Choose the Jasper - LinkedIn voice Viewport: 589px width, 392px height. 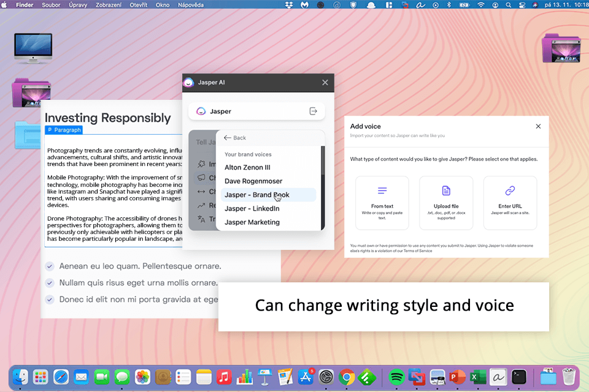(x=252, y=209)
